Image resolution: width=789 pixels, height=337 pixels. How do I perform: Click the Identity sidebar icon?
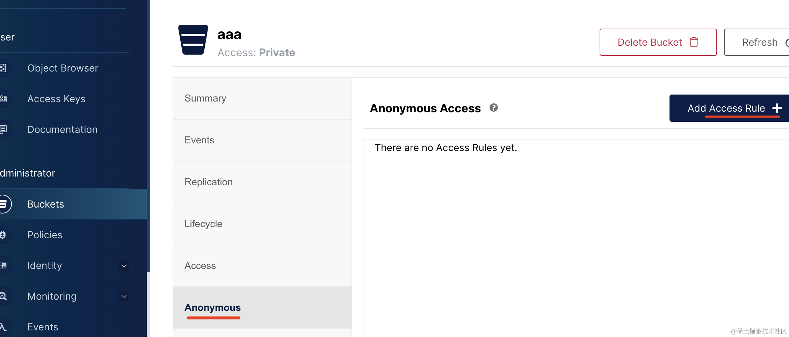[3, 265]
